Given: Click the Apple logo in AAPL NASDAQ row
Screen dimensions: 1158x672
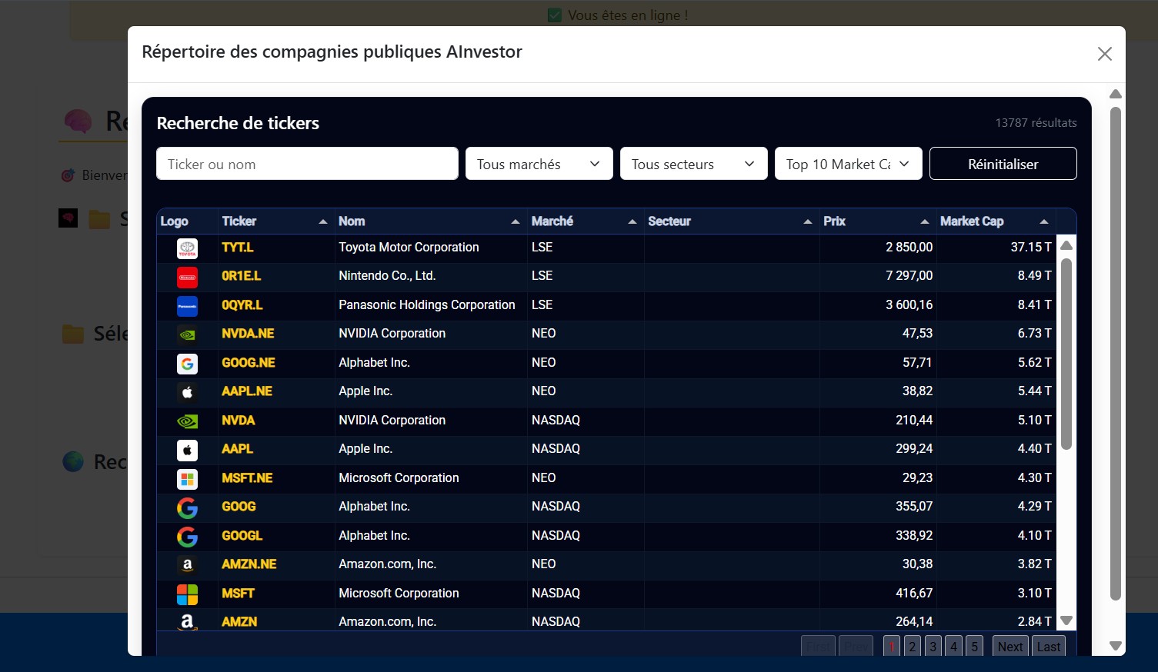Looking at the screenshot, I should 187,450.
